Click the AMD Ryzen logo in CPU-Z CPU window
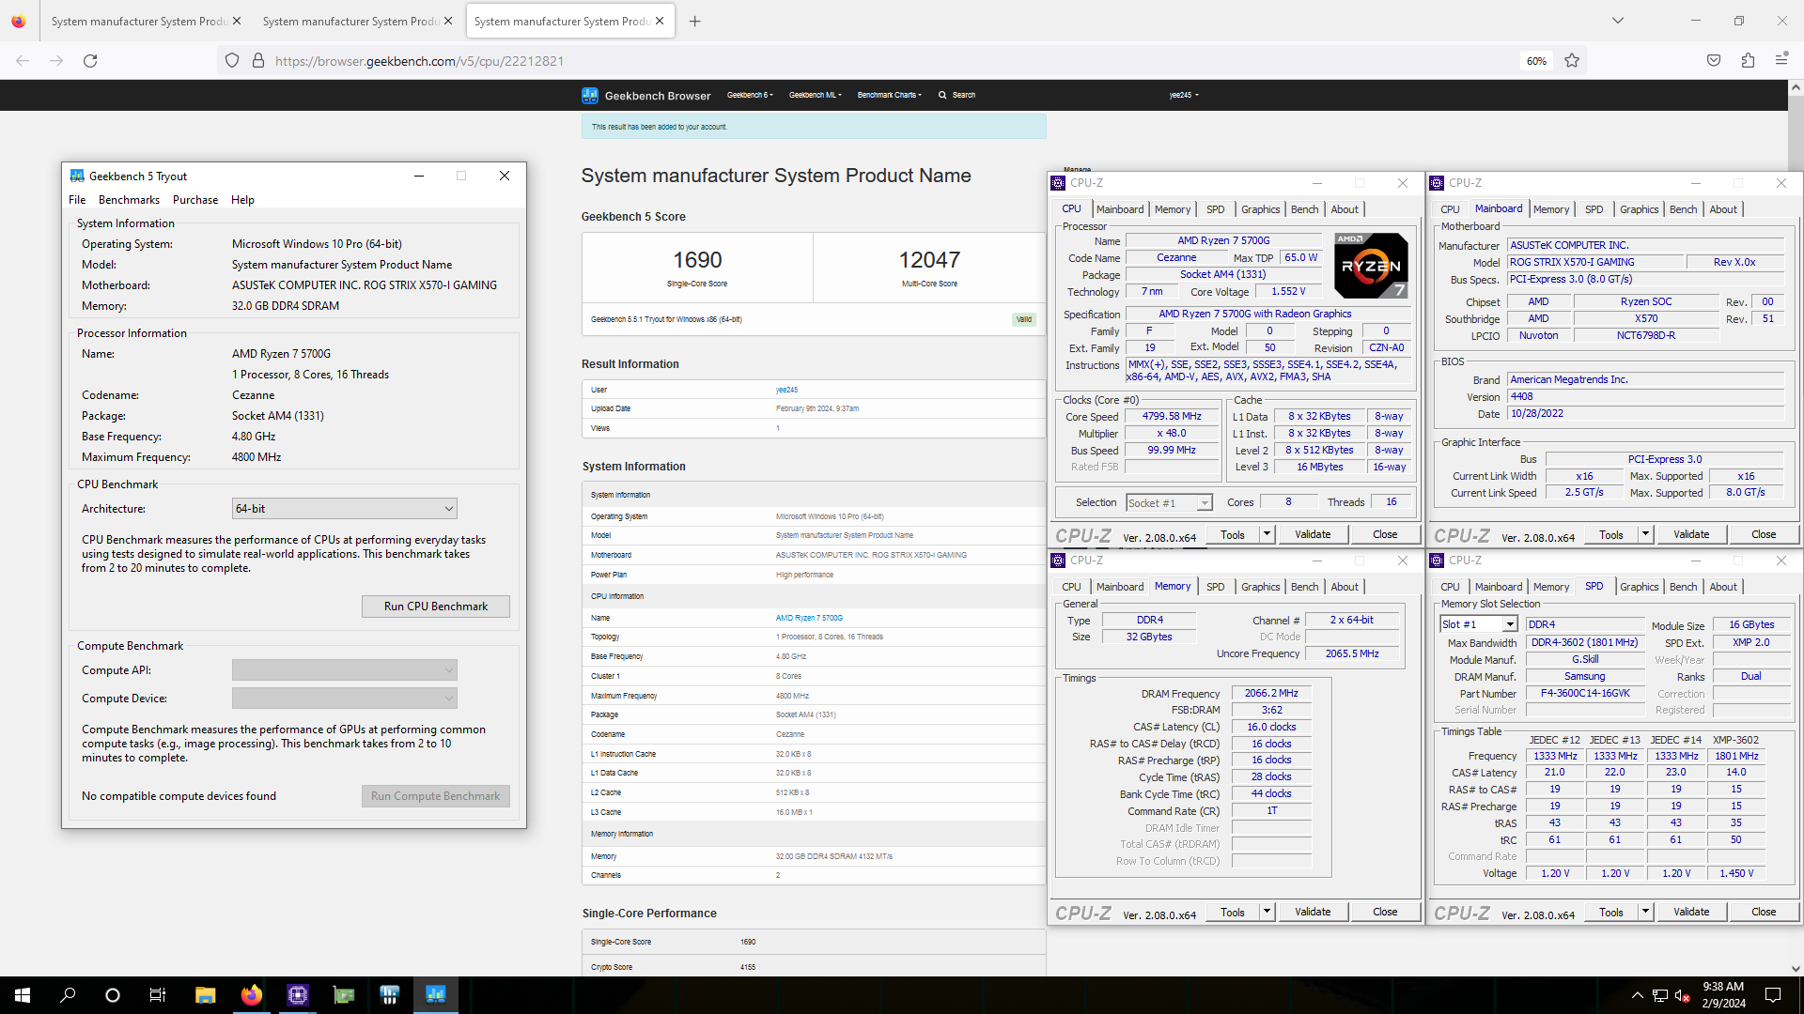This screenshot has width=1804, height=1014. 1371,265
